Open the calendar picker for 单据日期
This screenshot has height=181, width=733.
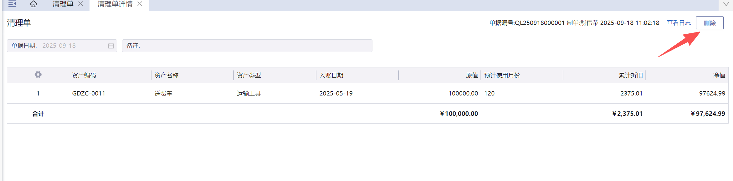(x=111, y=46)
